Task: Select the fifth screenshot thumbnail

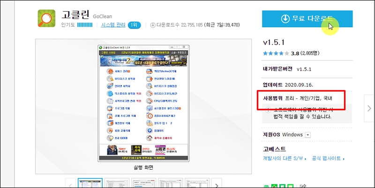Action: point(197,183)
